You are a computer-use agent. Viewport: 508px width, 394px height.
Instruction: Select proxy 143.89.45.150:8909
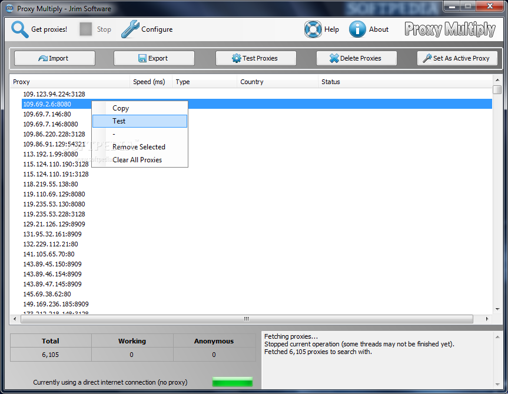point(52,265)
